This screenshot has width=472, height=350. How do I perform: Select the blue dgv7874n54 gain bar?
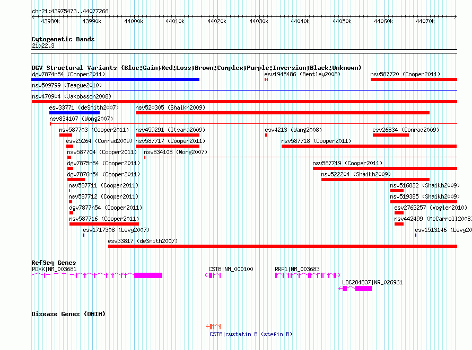tap(115, 79)
